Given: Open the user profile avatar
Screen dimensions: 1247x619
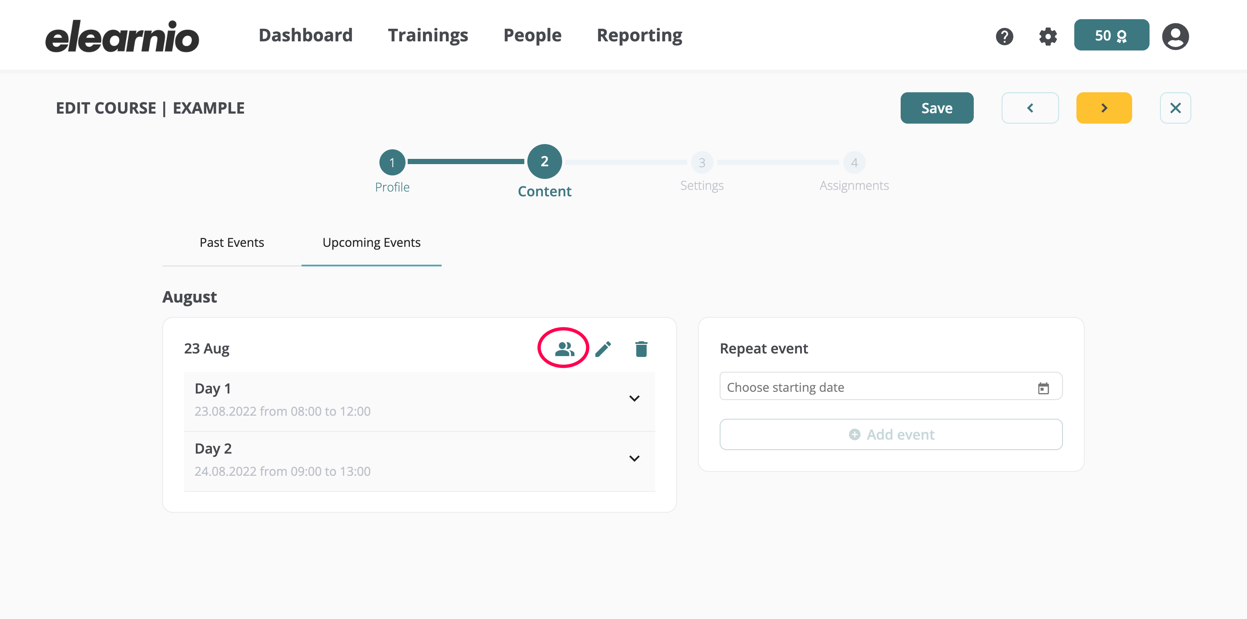Looking at the screenshot, I should 1175,36.
